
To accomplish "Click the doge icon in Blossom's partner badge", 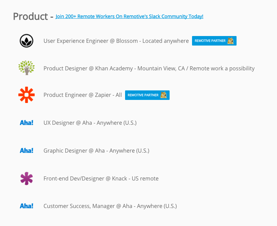I will [x=230, y=41].
